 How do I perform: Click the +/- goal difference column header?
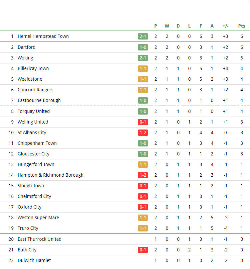225,26
